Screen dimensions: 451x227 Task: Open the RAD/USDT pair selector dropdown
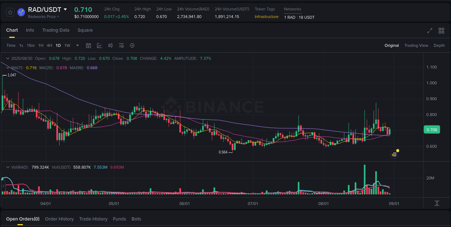(66, 9)
